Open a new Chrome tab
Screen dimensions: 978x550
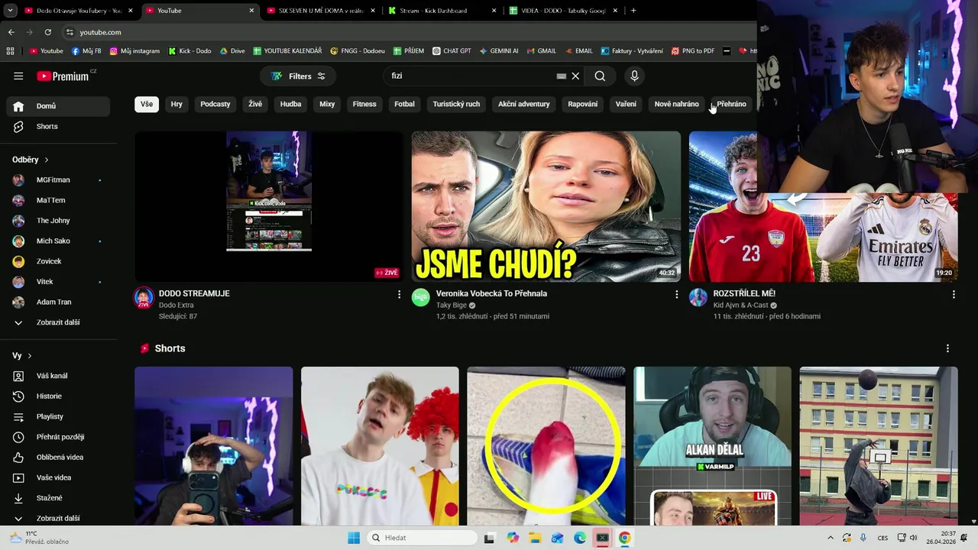633,11
